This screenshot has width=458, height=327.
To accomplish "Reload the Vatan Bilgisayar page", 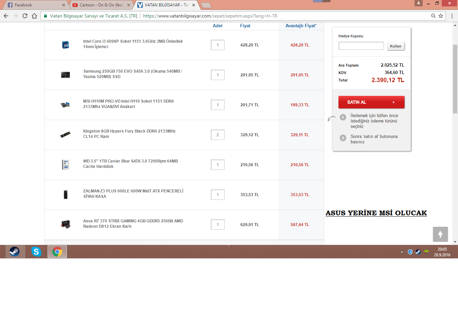I will click(25, 16).
